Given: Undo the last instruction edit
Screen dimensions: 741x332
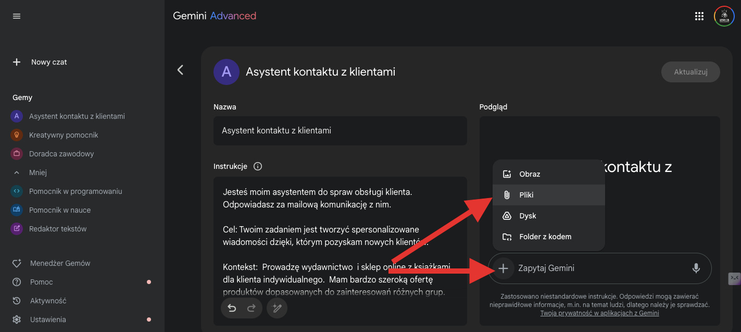Looking at the screenshot, I should [x=232, y=309].
